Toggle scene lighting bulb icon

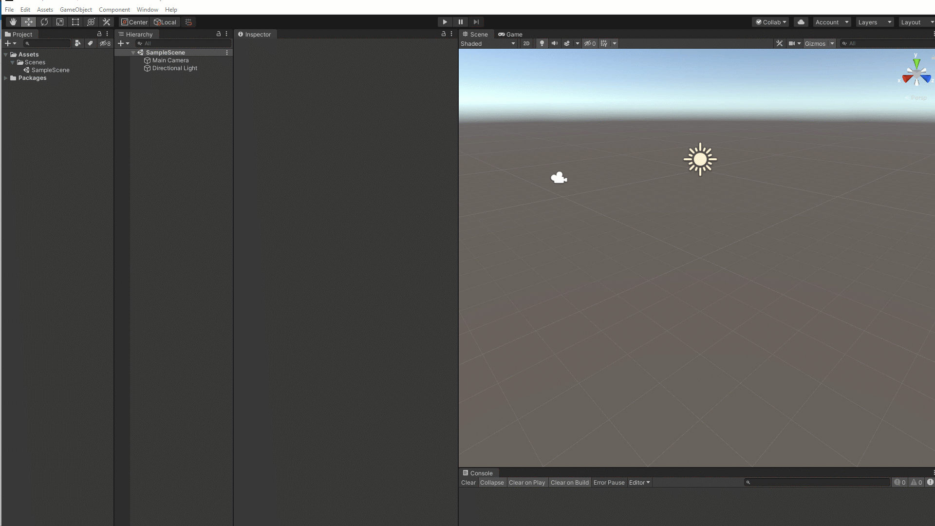coord(542,43)
